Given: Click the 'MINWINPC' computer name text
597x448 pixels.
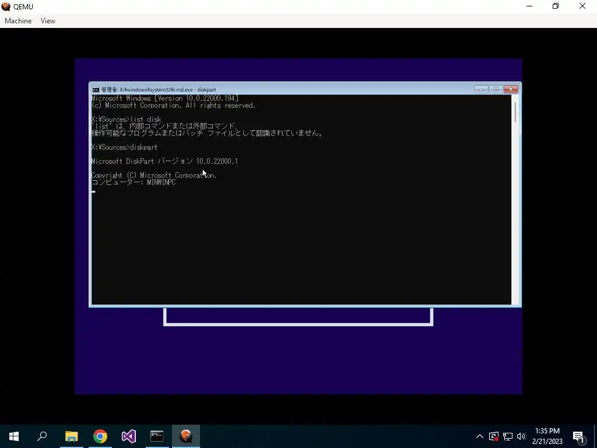Looking at the screenshot, I should pyautogui.click(x=161, y=183).
